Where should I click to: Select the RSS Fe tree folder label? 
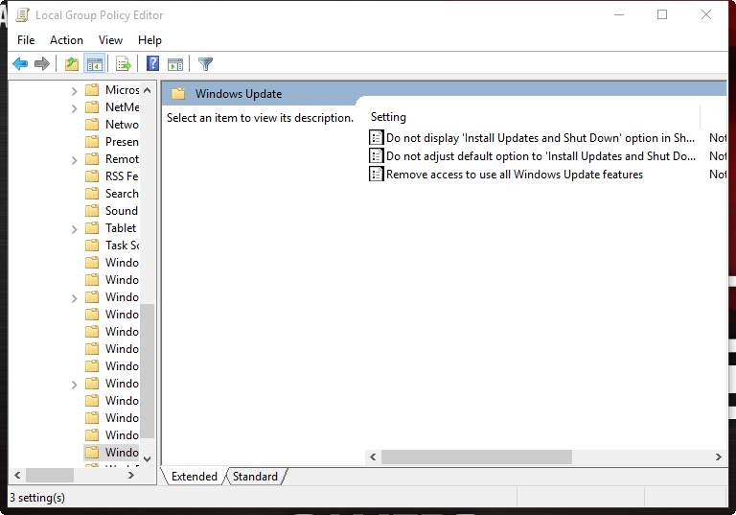[122, 176]
